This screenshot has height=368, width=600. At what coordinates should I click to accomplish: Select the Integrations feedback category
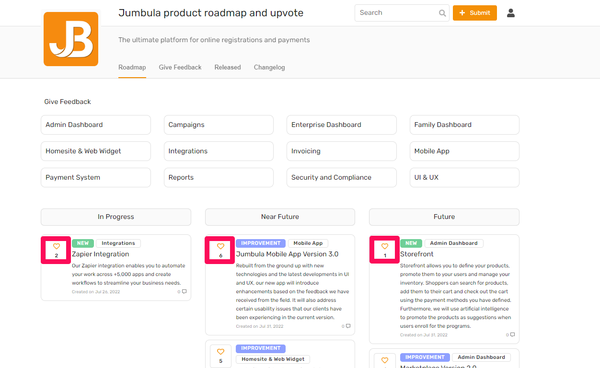[219, 151]
